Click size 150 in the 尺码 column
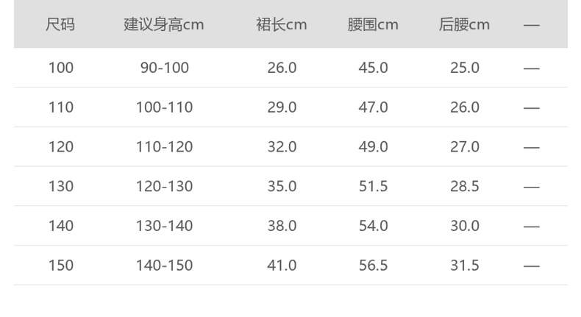The width and height of the screenshot is (581, 317). click(x=61, y=266)
